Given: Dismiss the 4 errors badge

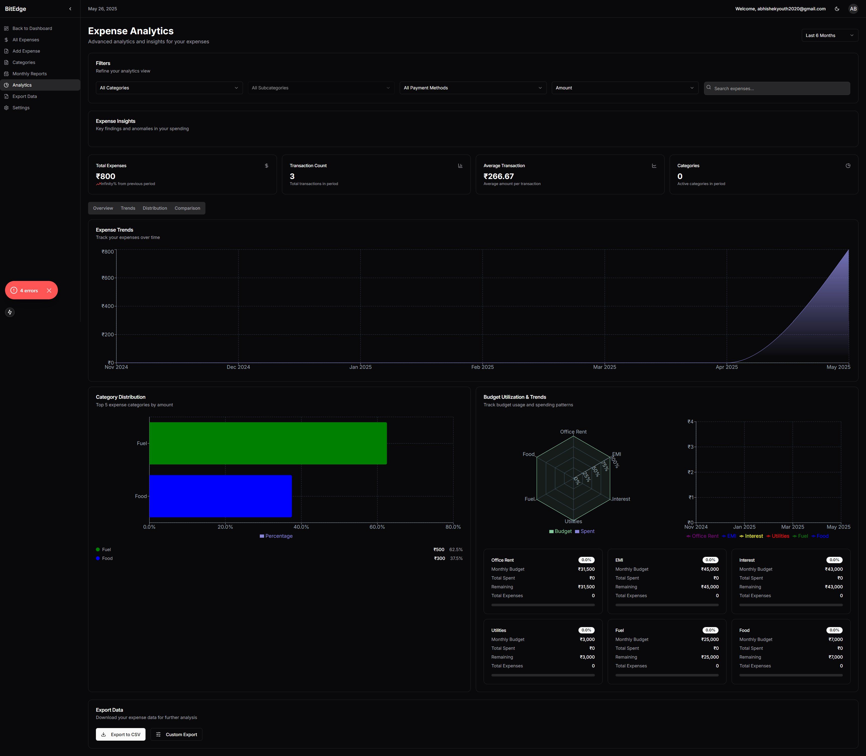Looking at the screenshot, I should pyautogui.click(x=49, y=291).
